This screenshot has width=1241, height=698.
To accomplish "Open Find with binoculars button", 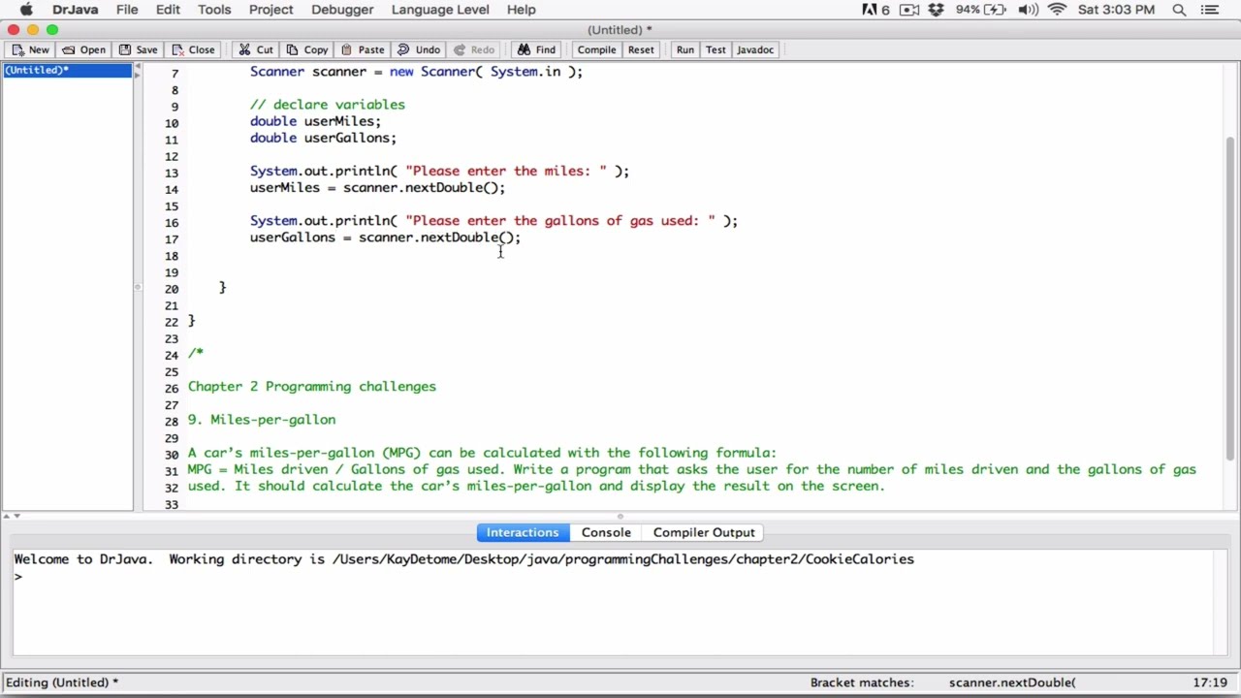I will click(536, 49).
